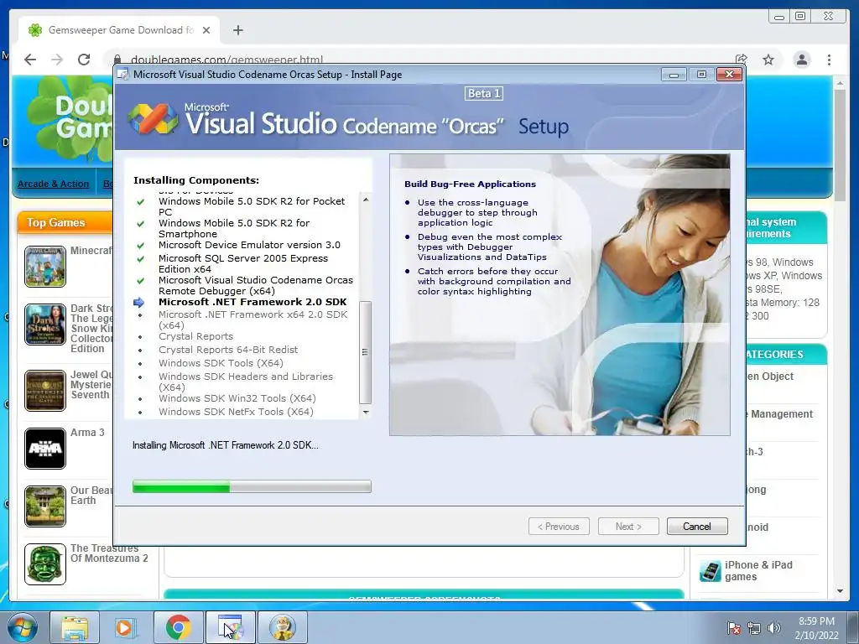Open Windows Media Player taskbar icon
The width and height of the screenshot is (859, 644).
coord(126,627)
